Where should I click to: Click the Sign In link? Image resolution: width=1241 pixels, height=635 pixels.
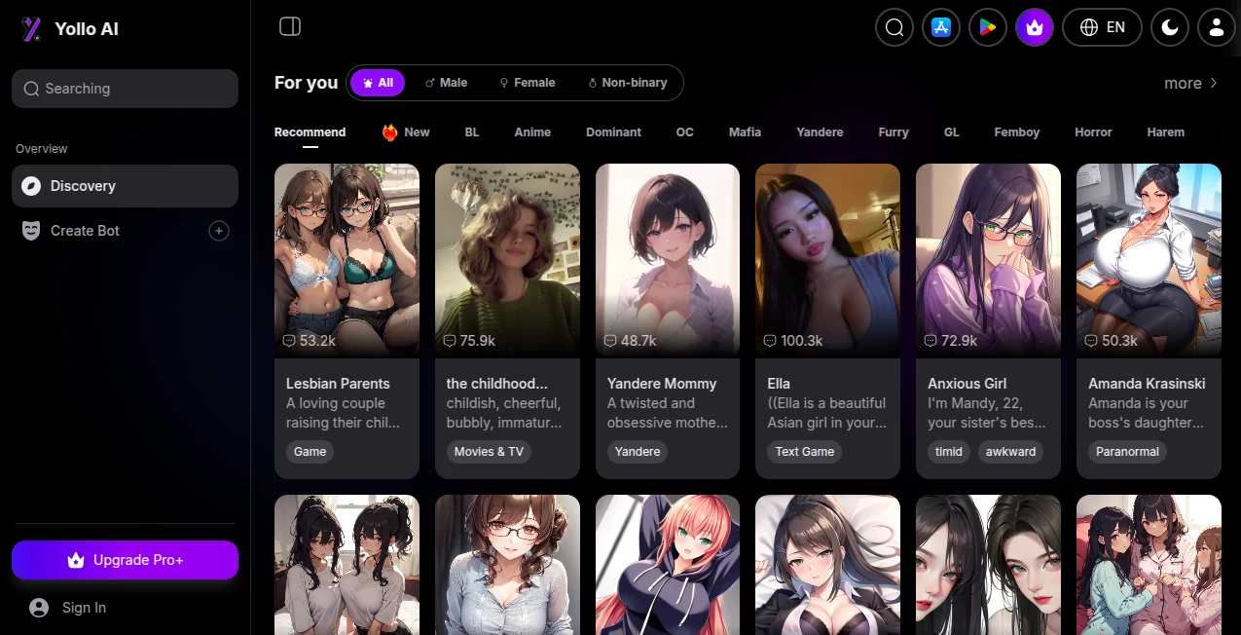[x=67, y=607]
